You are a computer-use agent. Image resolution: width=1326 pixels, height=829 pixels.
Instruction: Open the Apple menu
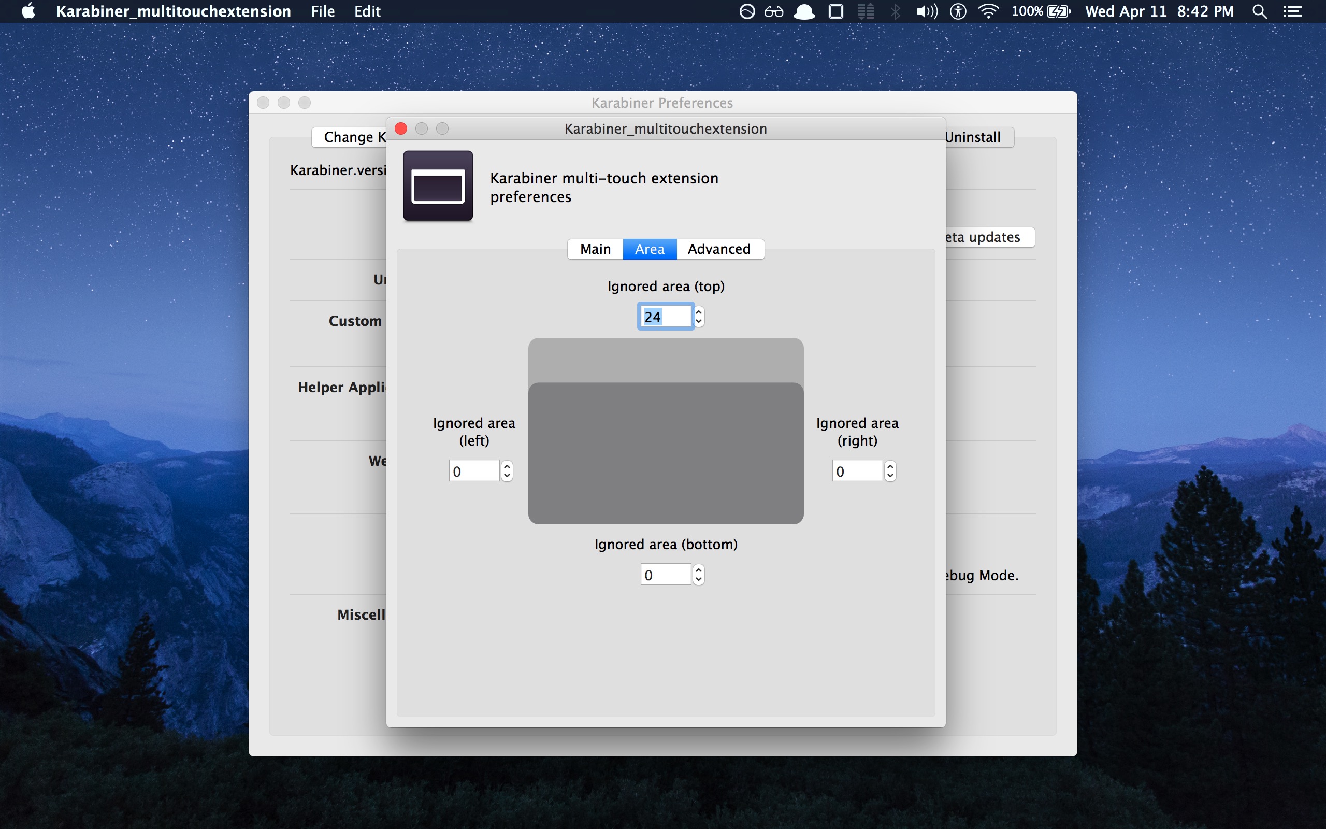(28, 11)
